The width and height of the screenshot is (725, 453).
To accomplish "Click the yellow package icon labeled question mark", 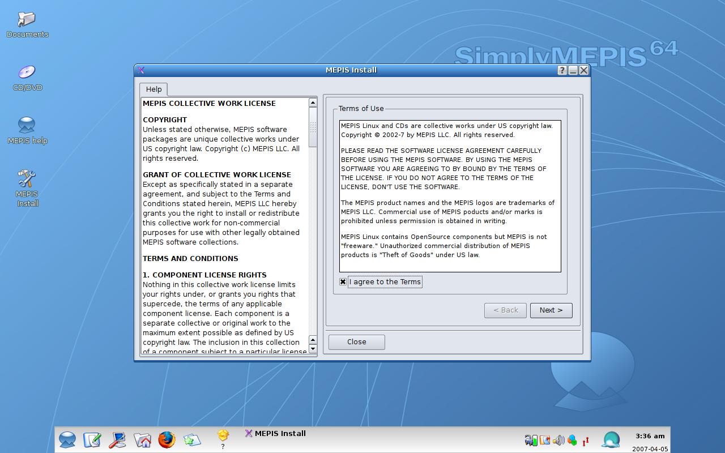I will [x=223, y=439].
